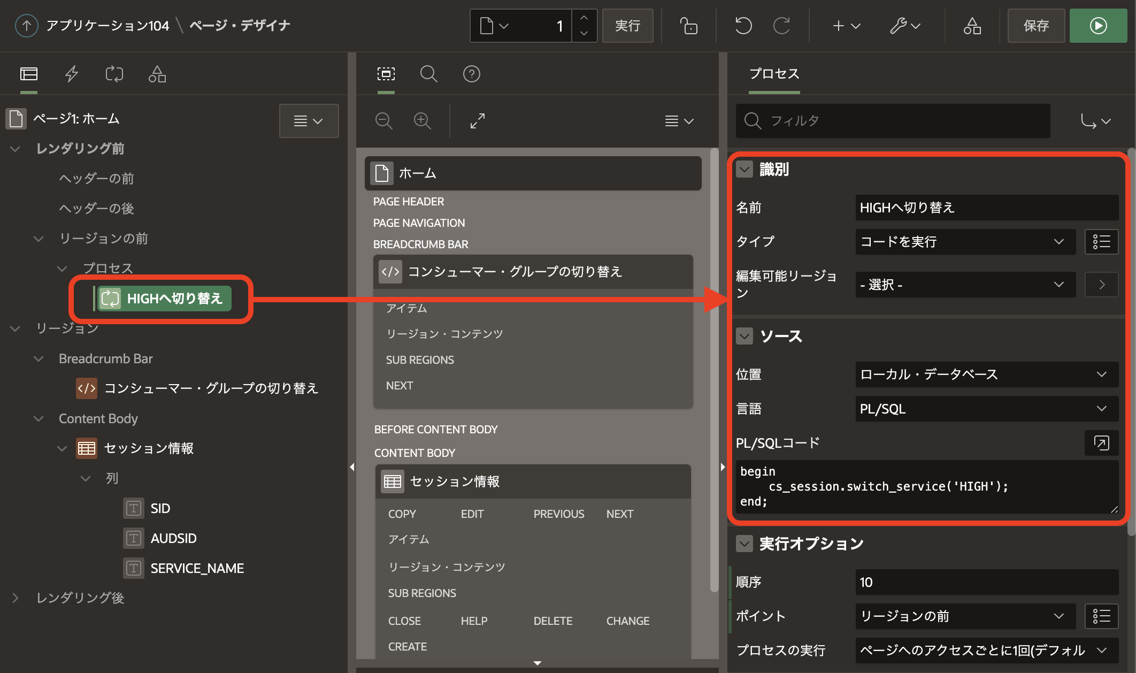Click the フィルタ property filter field

(893, 121)
